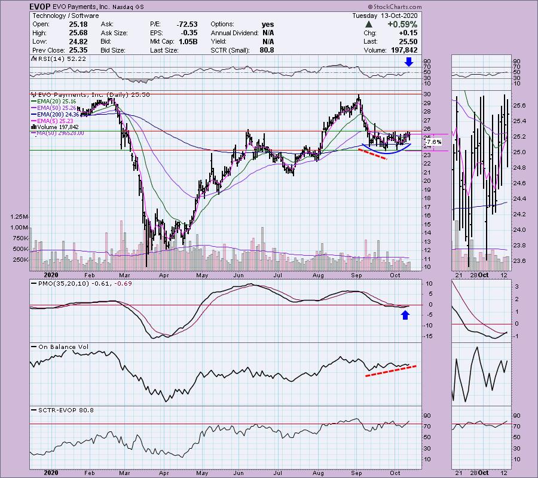
Task: Click the Aug label on the bottom date axis
Action: [318, 473]
